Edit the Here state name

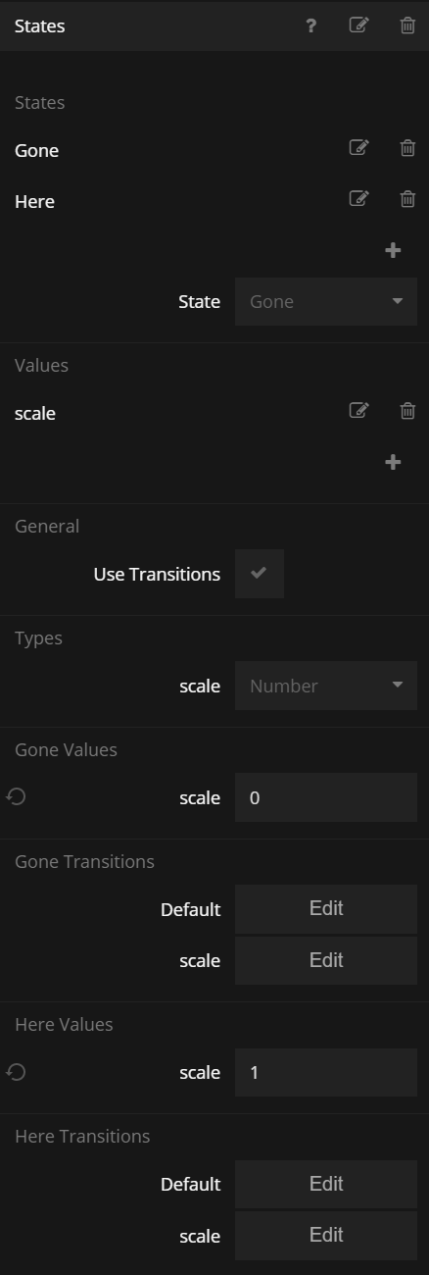[359, 199]
